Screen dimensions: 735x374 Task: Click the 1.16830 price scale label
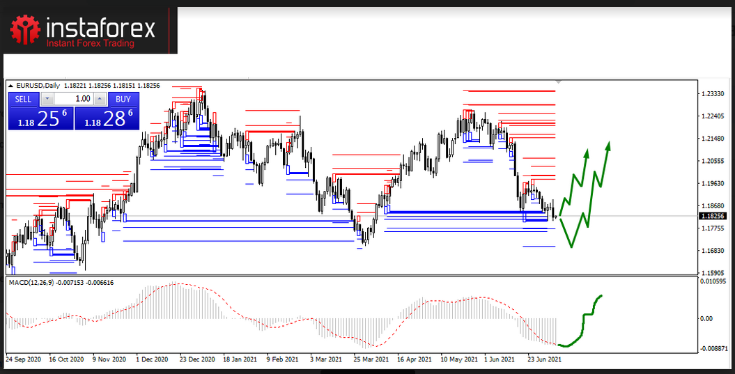[712, 250]
